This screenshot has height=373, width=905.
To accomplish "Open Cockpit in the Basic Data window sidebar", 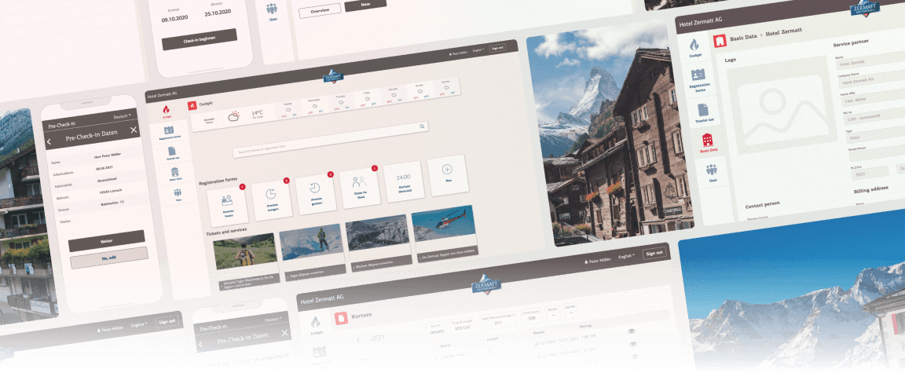I will [x=695, y=49].
